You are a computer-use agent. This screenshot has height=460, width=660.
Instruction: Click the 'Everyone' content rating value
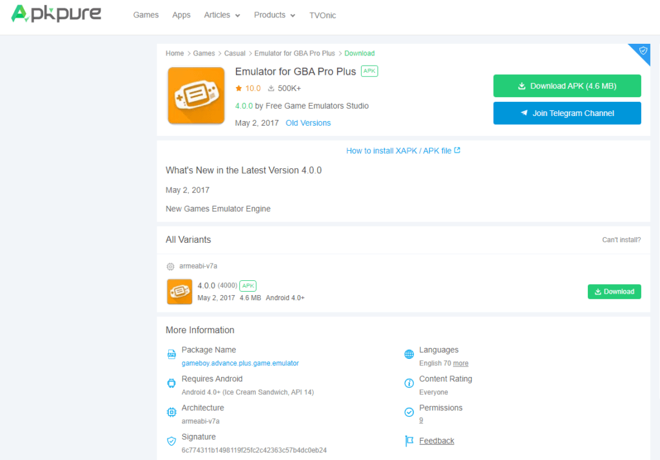tap(434, 392)
